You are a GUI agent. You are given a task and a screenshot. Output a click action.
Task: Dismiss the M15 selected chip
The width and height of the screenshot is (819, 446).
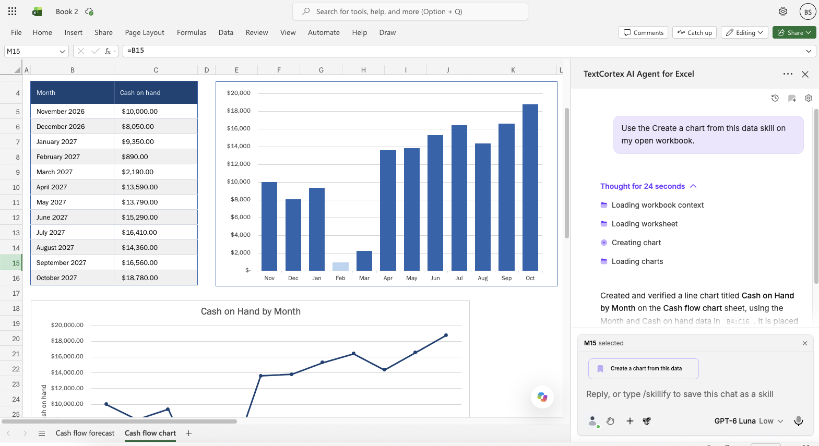pos(805,343)
